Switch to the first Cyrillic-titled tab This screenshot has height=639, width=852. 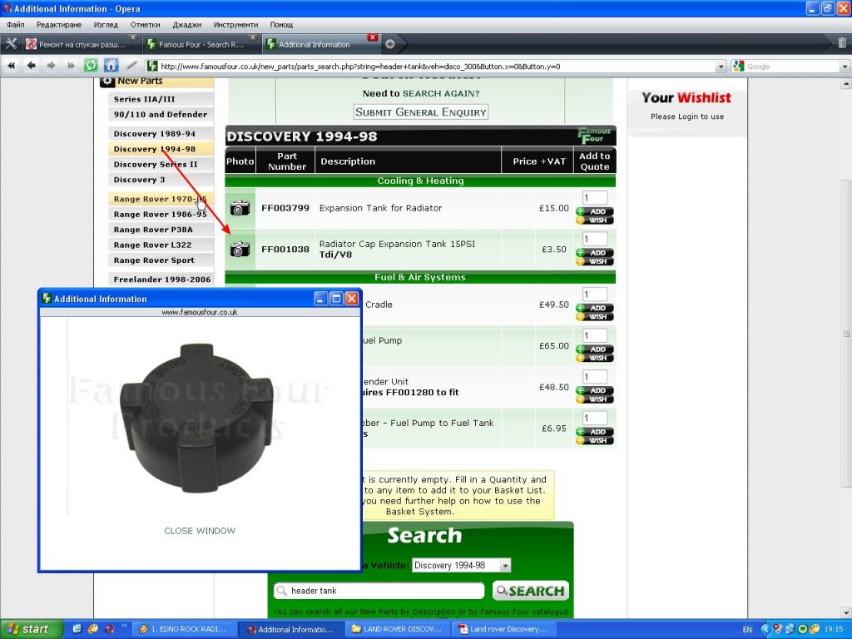click(81, 45)
